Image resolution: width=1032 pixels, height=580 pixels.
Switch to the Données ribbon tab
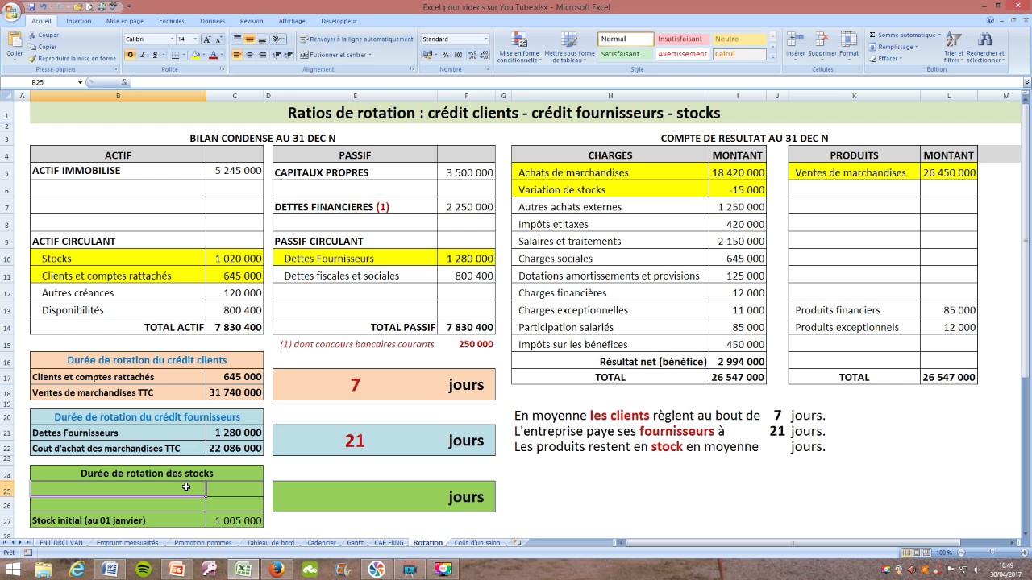[x=213, y=21]
